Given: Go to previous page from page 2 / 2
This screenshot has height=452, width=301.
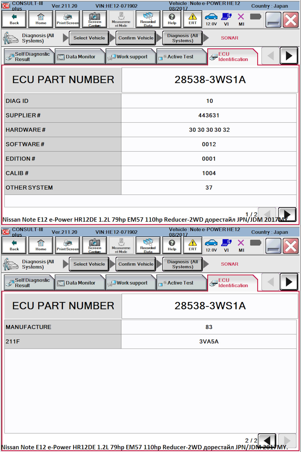Looking at the screenshot, I should coord(267,440).
